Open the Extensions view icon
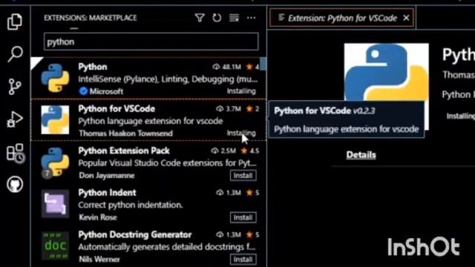 tap(15, 153)
